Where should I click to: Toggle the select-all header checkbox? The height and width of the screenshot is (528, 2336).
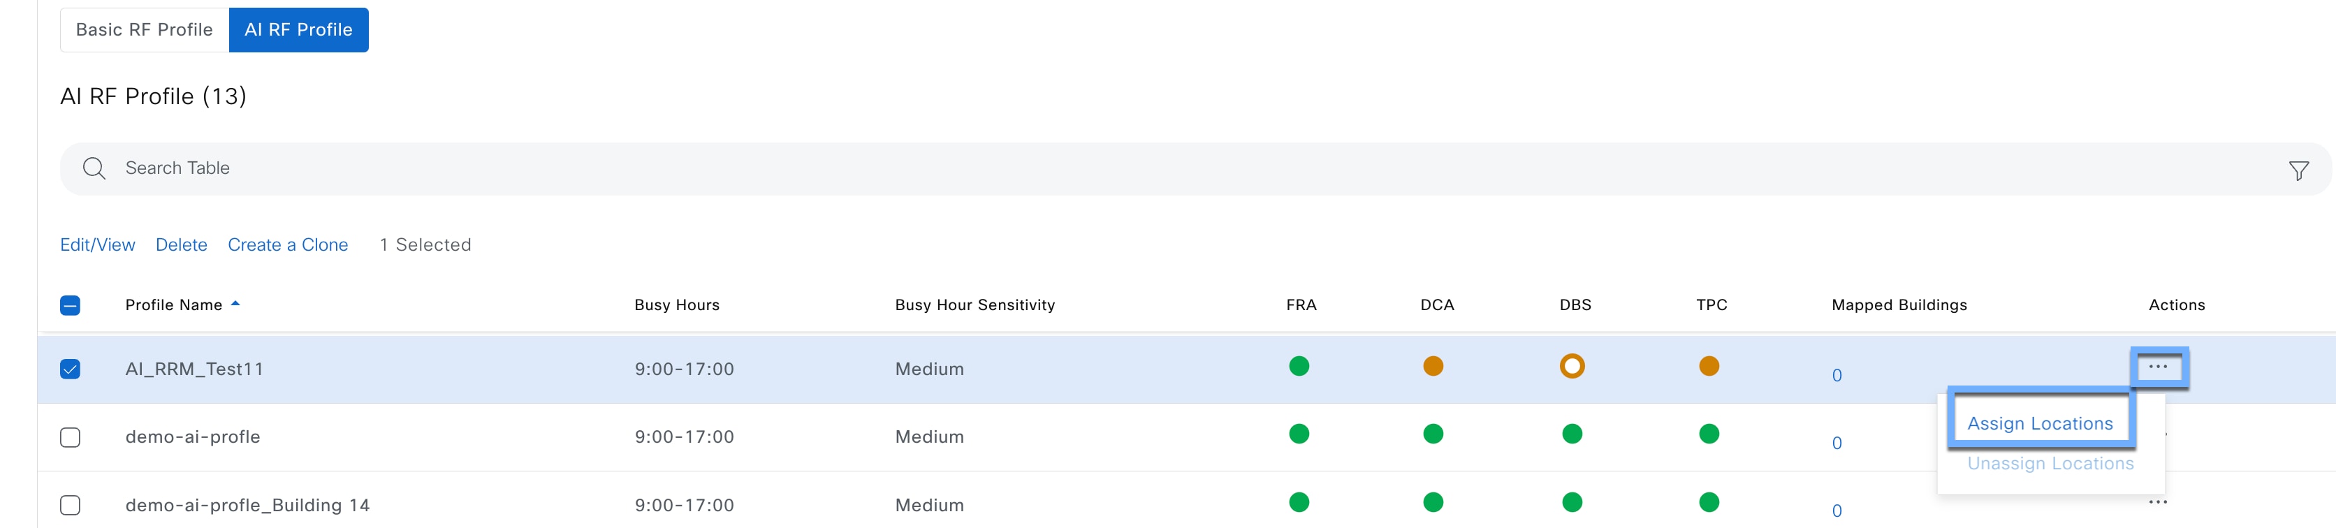click(70, 306)
